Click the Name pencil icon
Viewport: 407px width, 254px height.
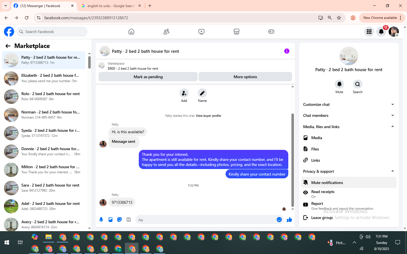(x=202, y=93)
